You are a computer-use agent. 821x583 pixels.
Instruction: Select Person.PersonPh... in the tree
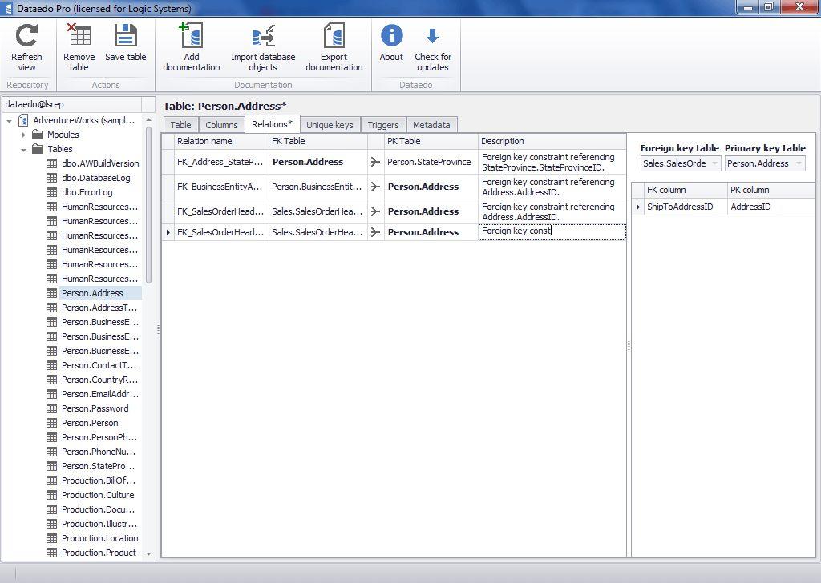pyautogui.click(x=99, y=437)
